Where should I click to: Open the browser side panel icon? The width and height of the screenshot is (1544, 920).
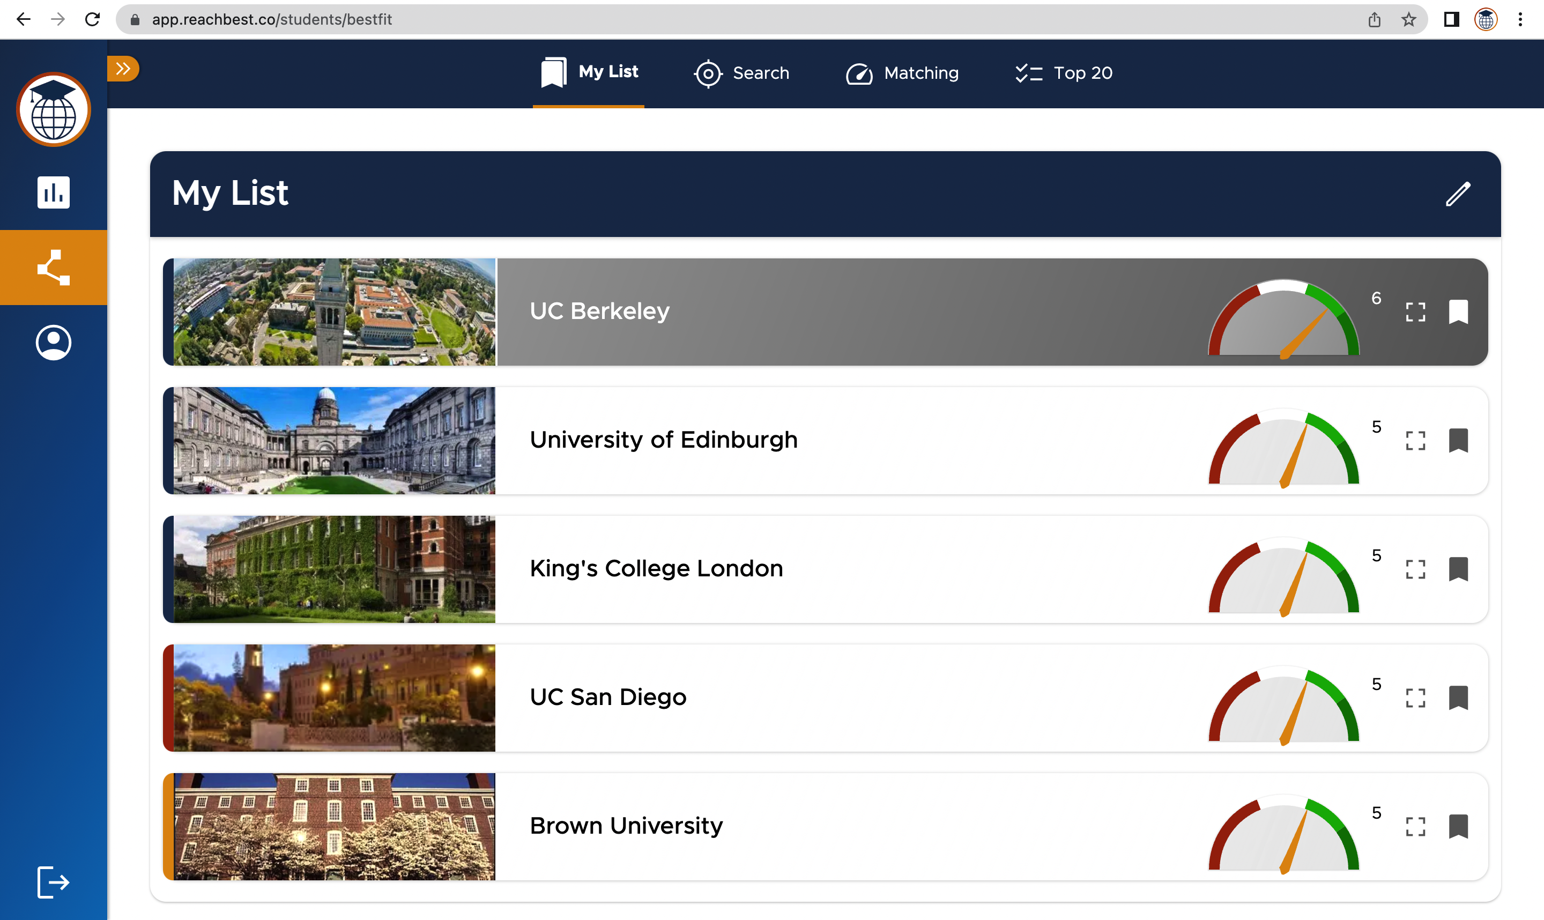pyautogui.click(x=1451, y=19)
